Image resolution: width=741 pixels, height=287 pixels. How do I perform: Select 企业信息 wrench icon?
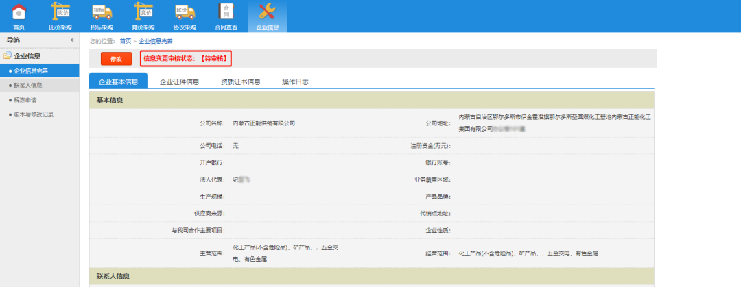(x=268, y=12)
